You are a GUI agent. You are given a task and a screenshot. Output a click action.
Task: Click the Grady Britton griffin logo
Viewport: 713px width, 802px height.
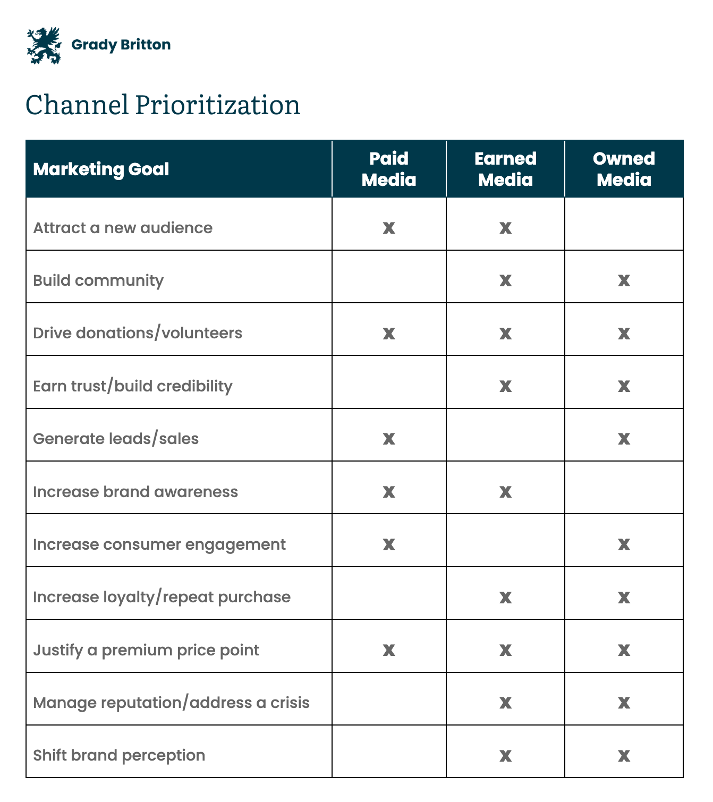pos(45,46)
